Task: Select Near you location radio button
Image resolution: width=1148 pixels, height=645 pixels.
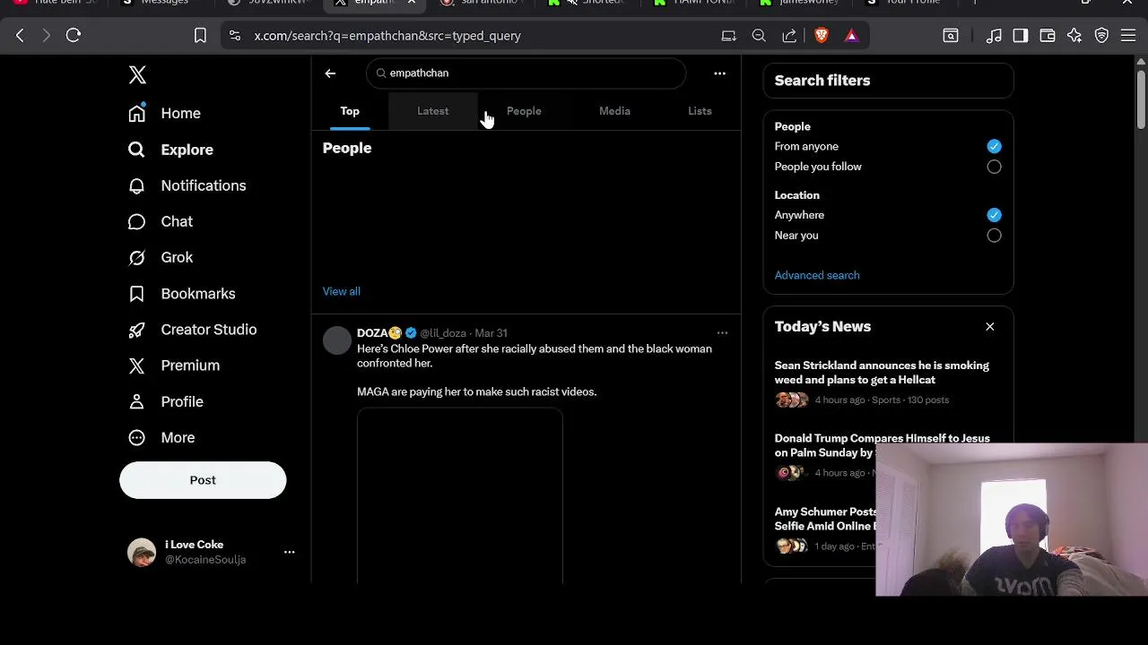Action: click(994, 236)
